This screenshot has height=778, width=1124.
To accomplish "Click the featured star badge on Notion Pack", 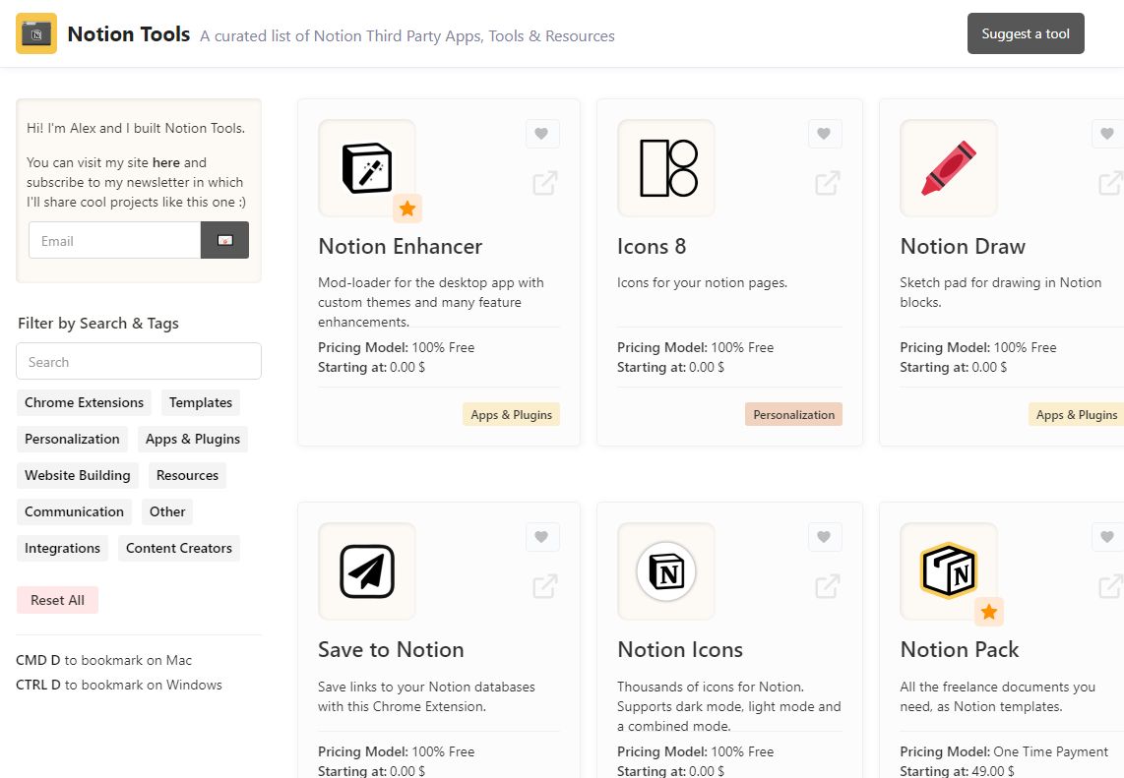I will (989, 612).
